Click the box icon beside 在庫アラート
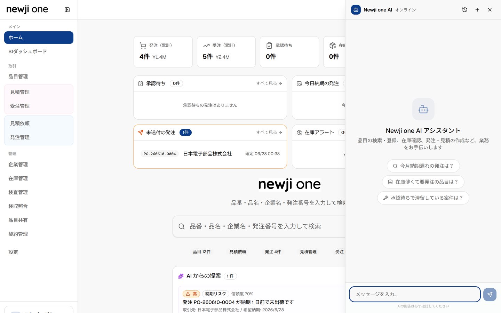Screen dimensions: 501x313 [x=299, y=133]
